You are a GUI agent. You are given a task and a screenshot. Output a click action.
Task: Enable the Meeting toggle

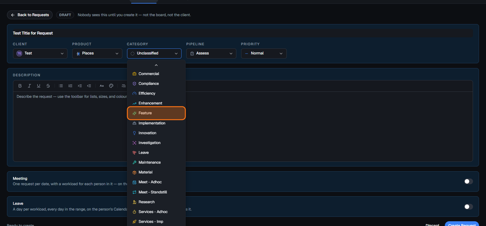click(x=468, y=181)
